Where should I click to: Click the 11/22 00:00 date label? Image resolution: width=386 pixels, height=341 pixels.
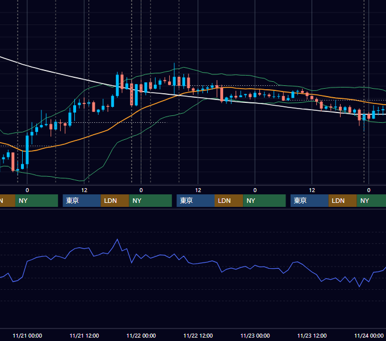141,335
